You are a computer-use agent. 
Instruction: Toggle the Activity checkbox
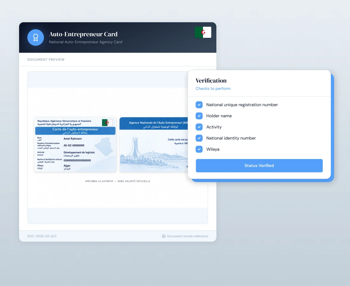[x=199, y=127]
